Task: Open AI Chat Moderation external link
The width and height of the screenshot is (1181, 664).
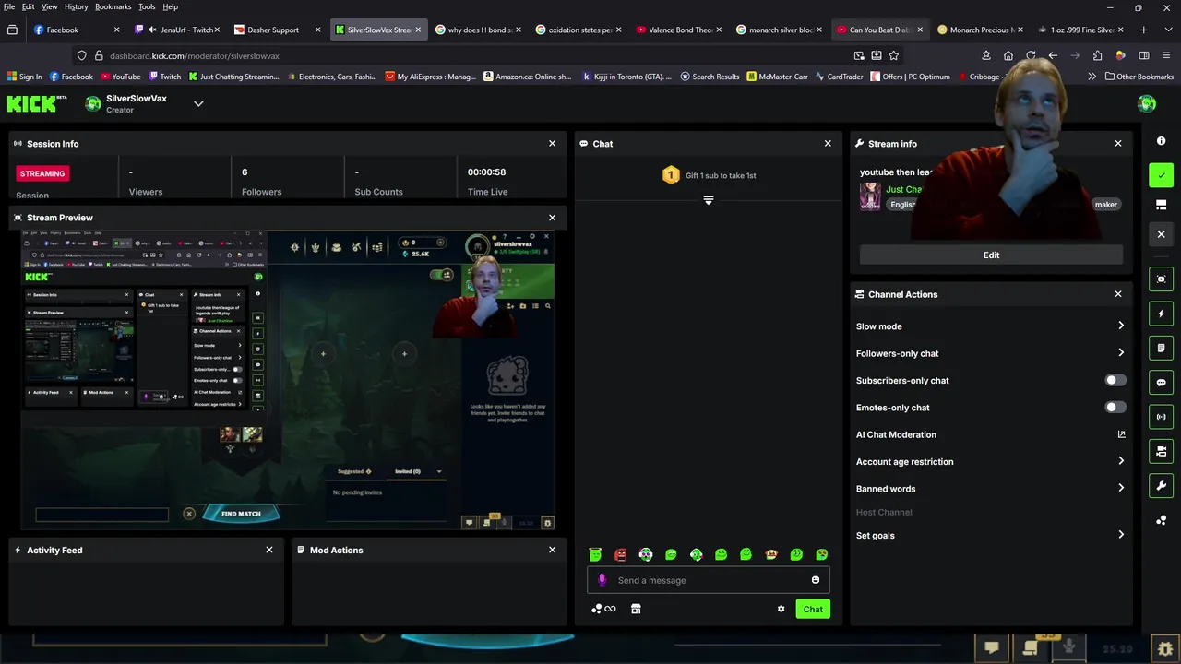Action: tap(1122, 434)
